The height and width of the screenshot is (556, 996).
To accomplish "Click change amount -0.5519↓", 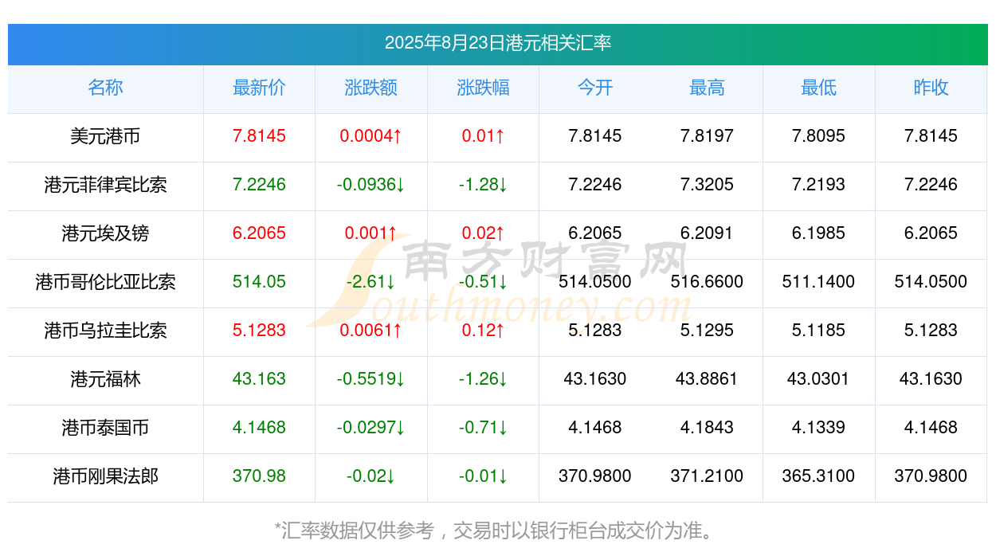I will coord(371,379).
